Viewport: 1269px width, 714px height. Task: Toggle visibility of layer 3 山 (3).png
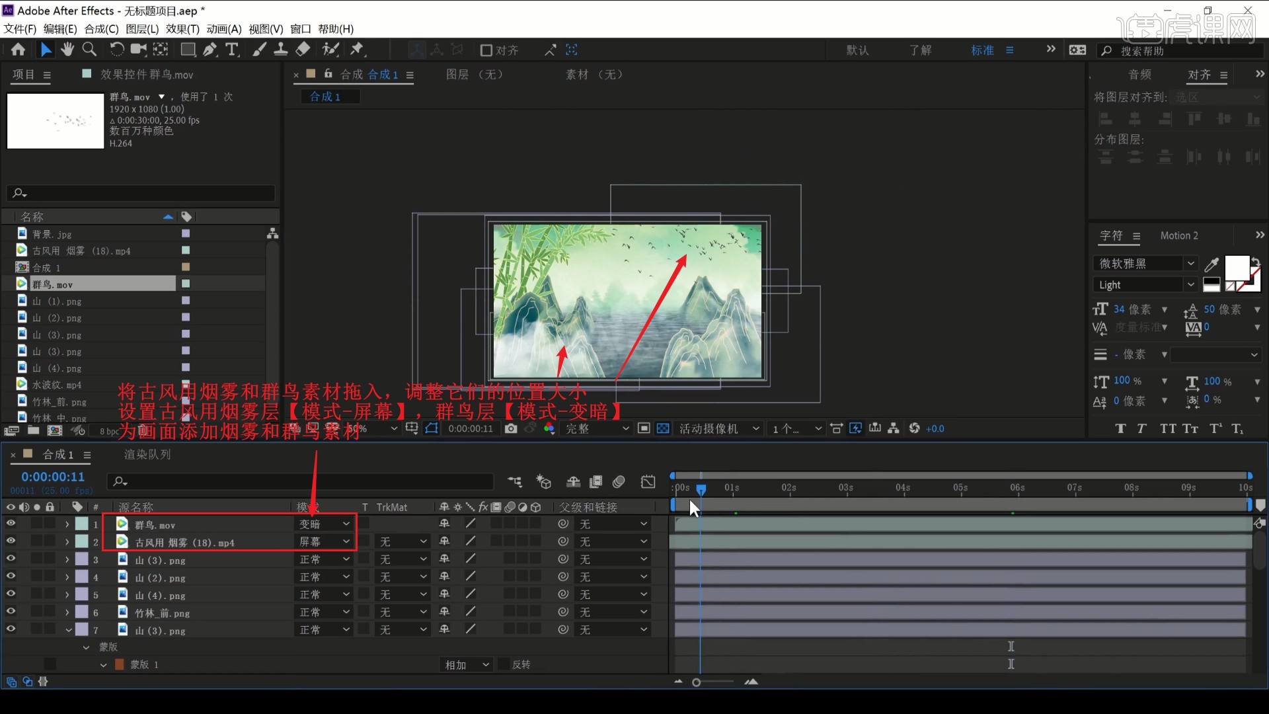pyautogui.click(x=11, y=559)
